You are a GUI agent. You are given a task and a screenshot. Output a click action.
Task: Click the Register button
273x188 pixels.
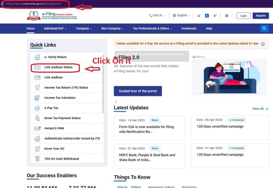(261, 16)
